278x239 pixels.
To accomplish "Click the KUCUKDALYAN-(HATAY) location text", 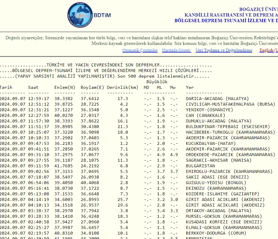I will pyautogui.click(x=211, y=143).
